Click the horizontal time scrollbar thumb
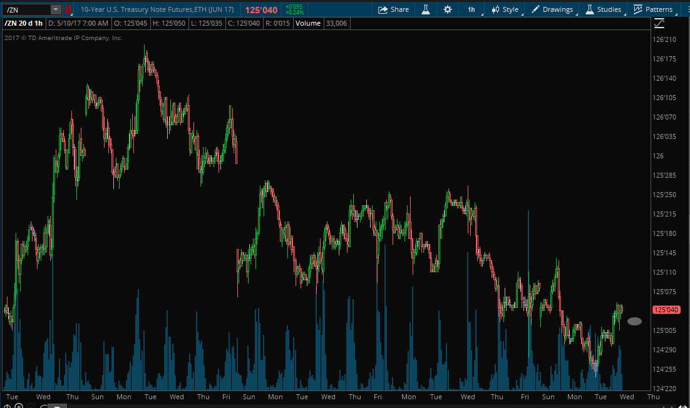The width and height of the screenshot is (690, 408). coord(57,406)
